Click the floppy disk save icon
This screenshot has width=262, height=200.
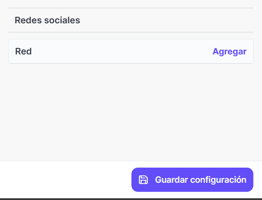click(x=143, y=180)
